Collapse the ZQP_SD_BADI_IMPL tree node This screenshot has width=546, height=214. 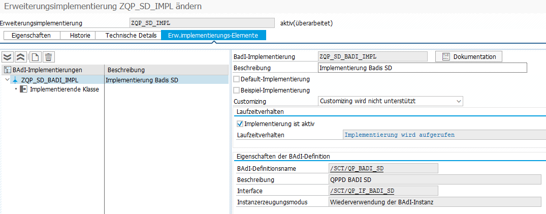[7, 80]
